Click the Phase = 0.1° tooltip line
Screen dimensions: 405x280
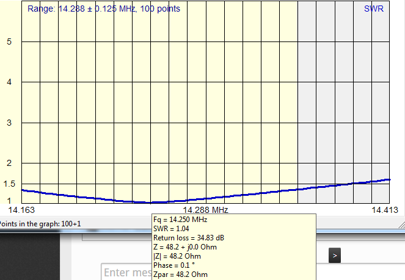(173, 265)
